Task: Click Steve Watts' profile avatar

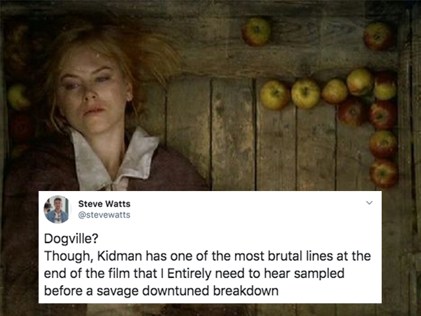Action: pyautogui.click(x=58, y=209)
